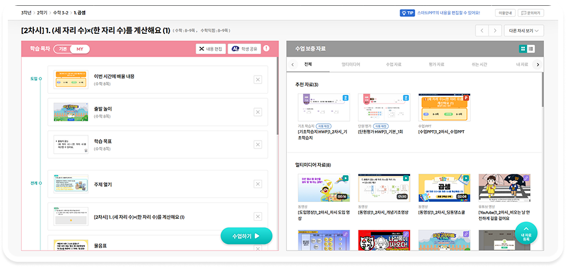
Task: Remove the '출발 놀이' item with its X
Action: point(258,112)
